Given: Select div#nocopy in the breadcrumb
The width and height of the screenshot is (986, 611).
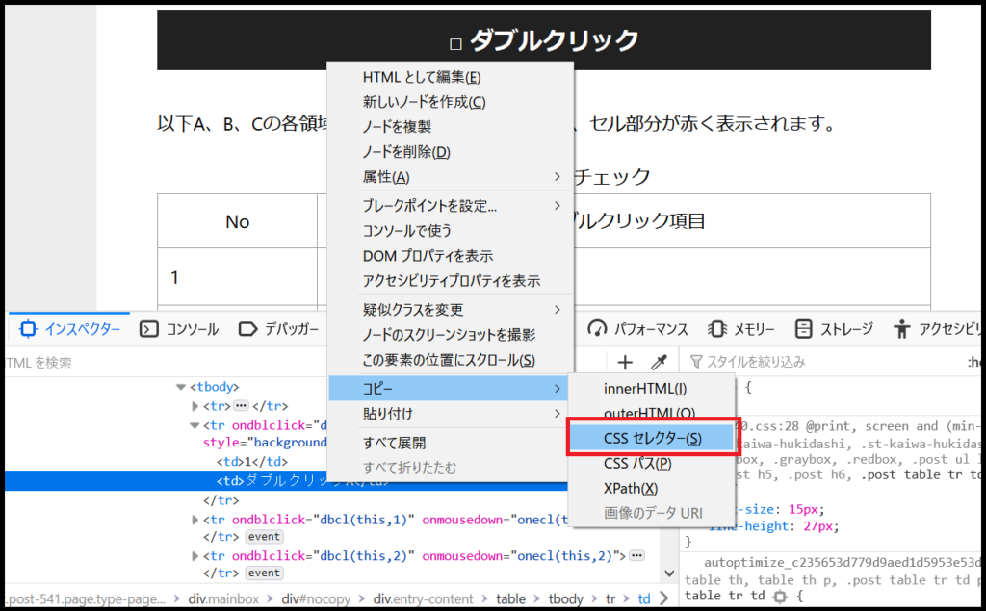Looking at the screenshot, I should (316, 599).
